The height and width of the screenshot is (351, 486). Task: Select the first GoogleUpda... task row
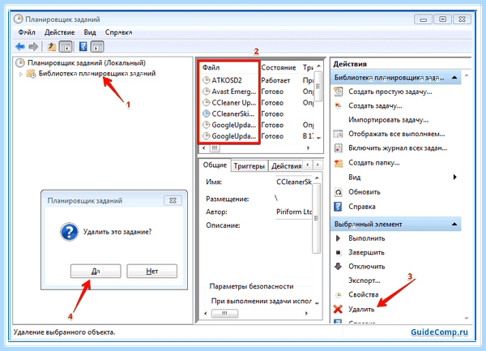tap(229, 125)
